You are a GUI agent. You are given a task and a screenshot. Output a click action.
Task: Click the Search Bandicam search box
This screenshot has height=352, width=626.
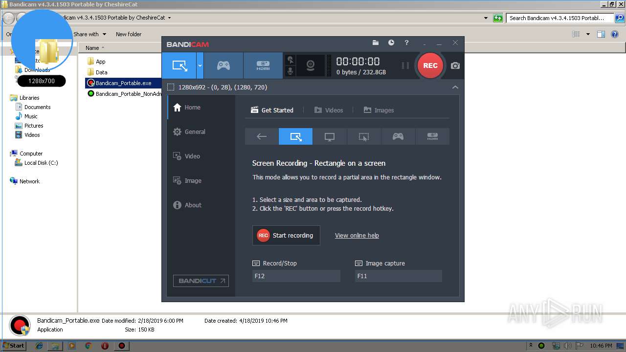560,18
